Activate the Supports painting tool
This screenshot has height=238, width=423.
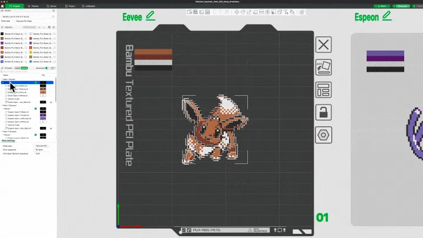(274, 12)
